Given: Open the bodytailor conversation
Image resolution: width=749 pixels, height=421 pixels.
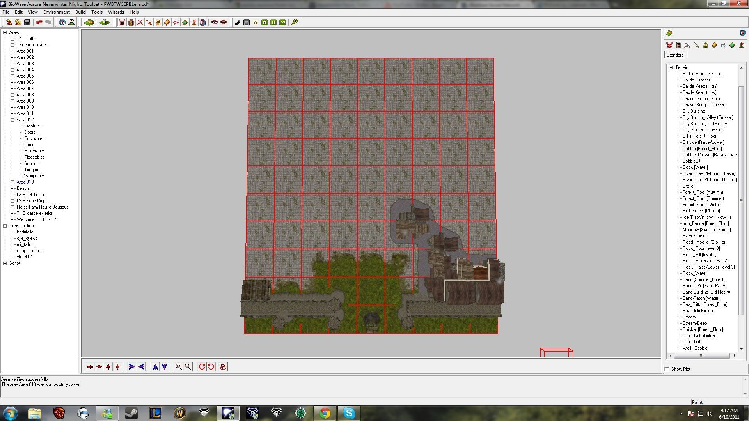Looking at the screenshot, I should point(25,232).
